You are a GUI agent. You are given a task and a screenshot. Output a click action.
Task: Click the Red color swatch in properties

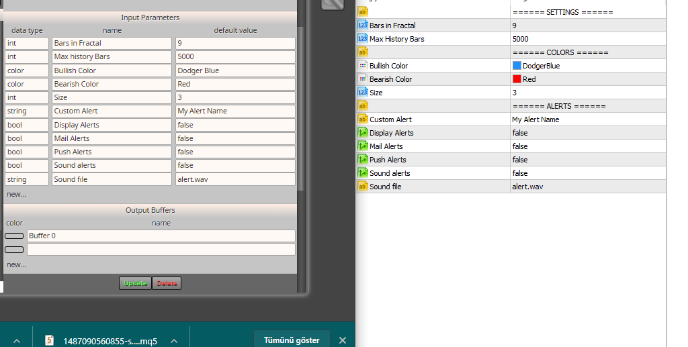517,79
